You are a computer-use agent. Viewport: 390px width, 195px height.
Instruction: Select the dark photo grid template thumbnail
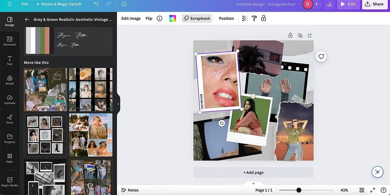pyautogui.click(x=91, y=90)
